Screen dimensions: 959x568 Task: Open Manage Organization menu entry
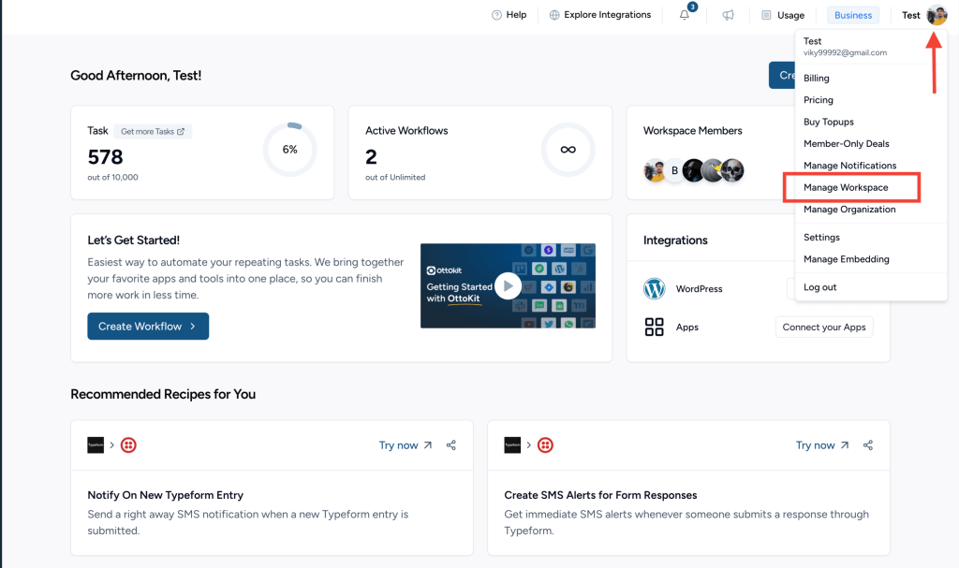(x=849, y=210)
